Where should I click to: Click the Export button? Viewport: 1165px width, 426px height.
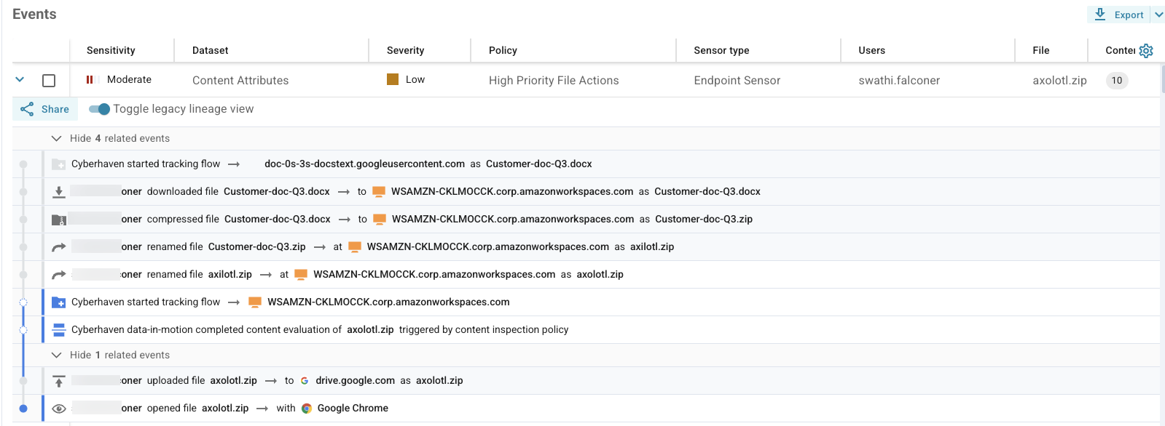coord(1119,15)
